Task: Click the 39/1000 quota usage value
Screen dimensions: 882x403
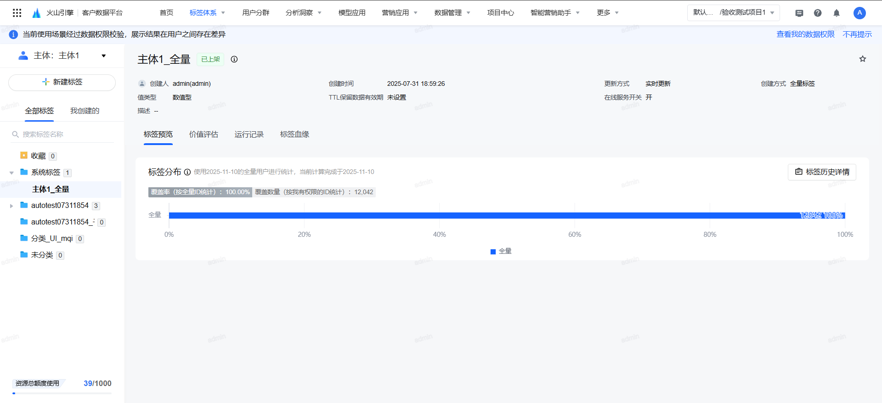Action: (x=97, y=383)
